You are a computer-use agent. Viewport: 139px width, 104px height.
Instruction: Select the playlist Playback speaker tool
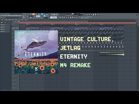(x=17, y=20)
